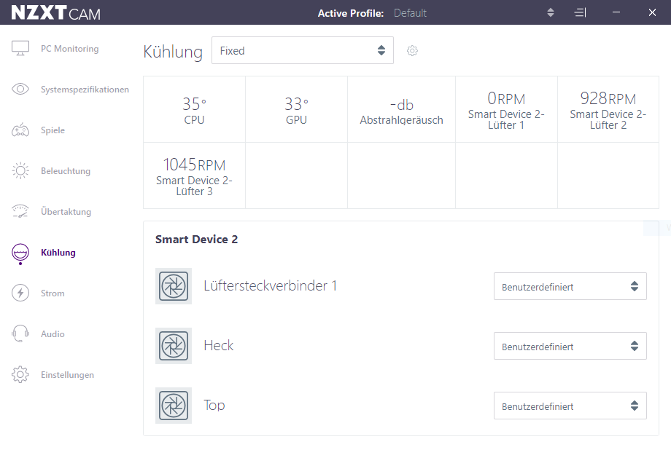Click the collapse sidebar lines icon in header

click(x=581, y=13)
